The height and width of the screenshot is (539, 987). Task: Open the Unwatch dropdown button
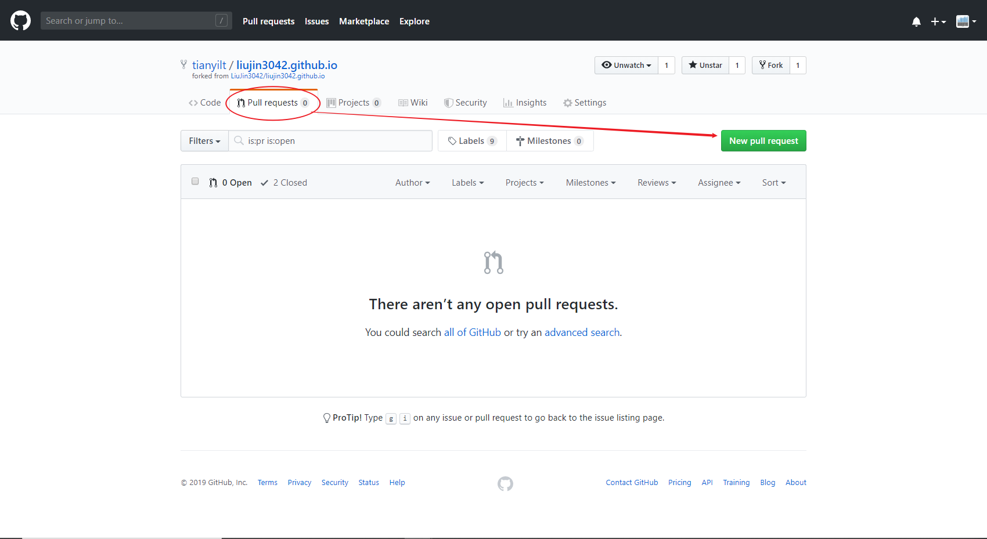[626, 65]
